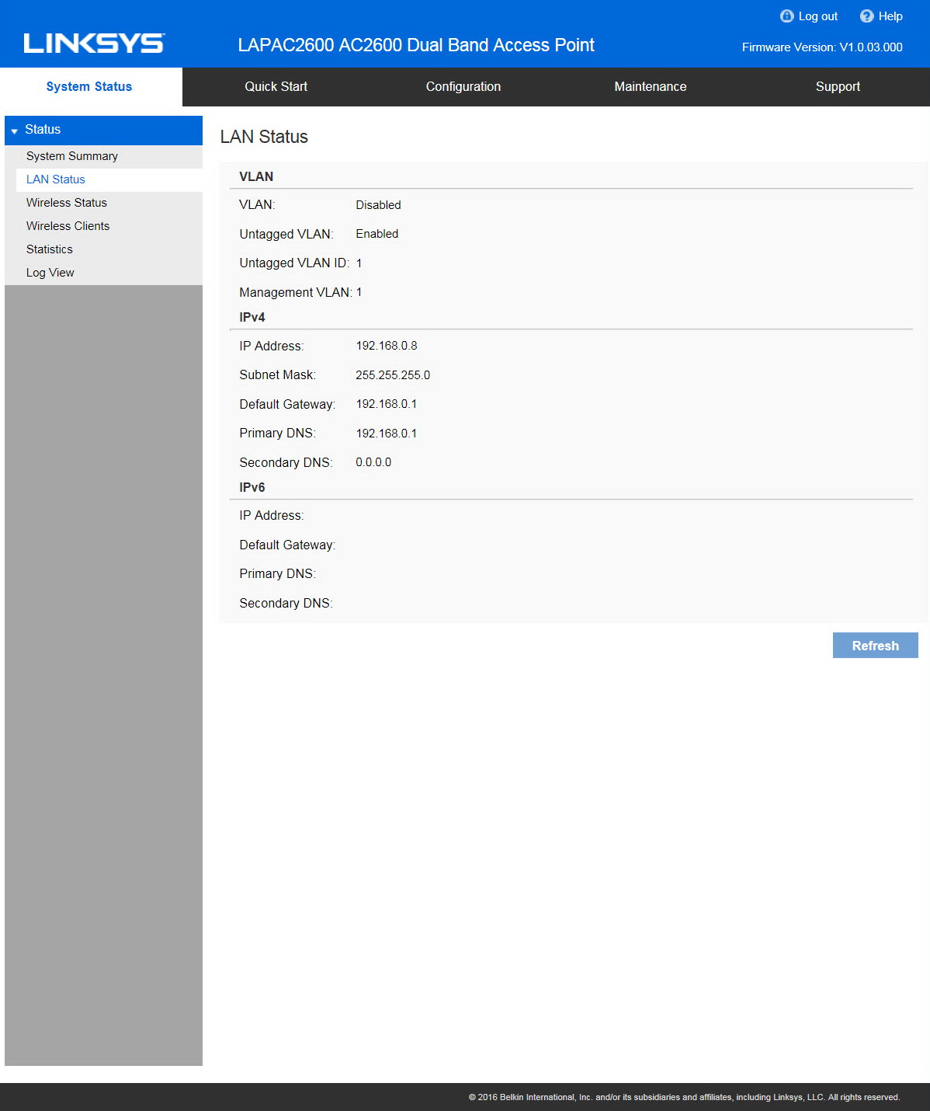Click the IPv6 Default Gateway label
The image size is (930, 1111).
click(287, 545)
